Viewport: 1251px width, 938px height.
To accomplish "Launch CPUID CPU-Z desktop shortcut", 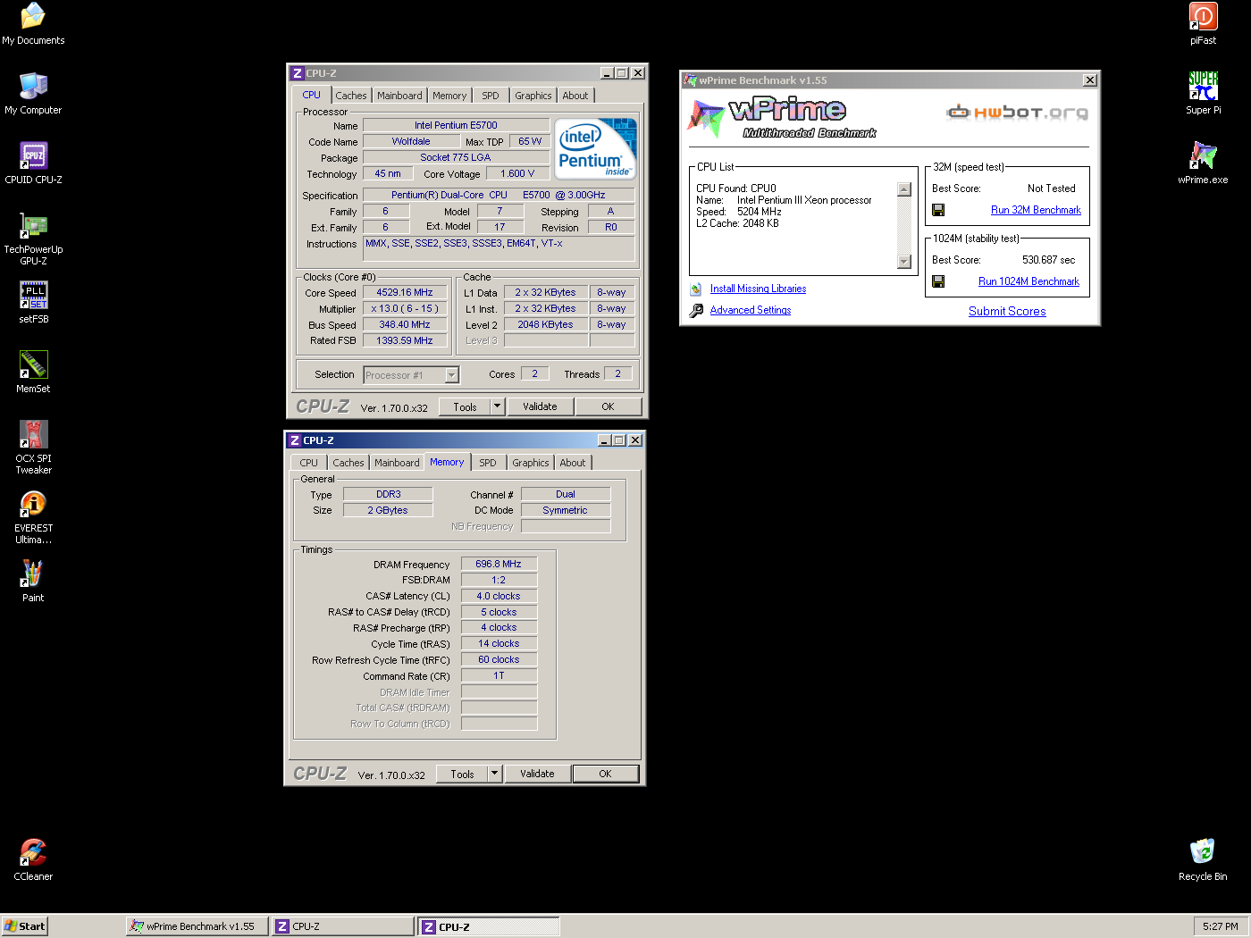I will point(33,163).
